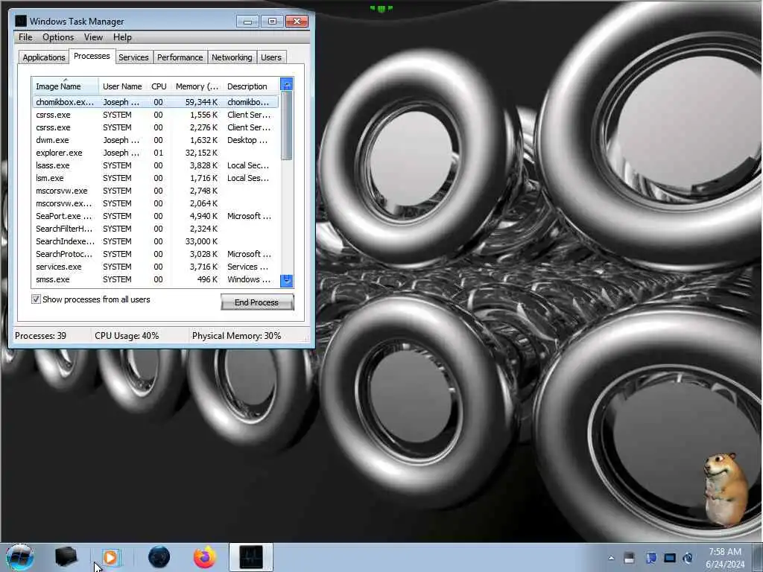Open the black box app on taskbar
The height and width of the screenshot is (572, 763).
pyautogui.click(x=66, y=557)
